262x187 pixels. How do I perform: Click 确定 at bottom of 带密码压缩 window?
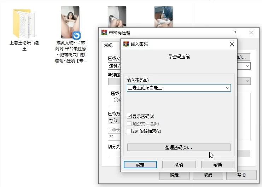coord(174,175)
